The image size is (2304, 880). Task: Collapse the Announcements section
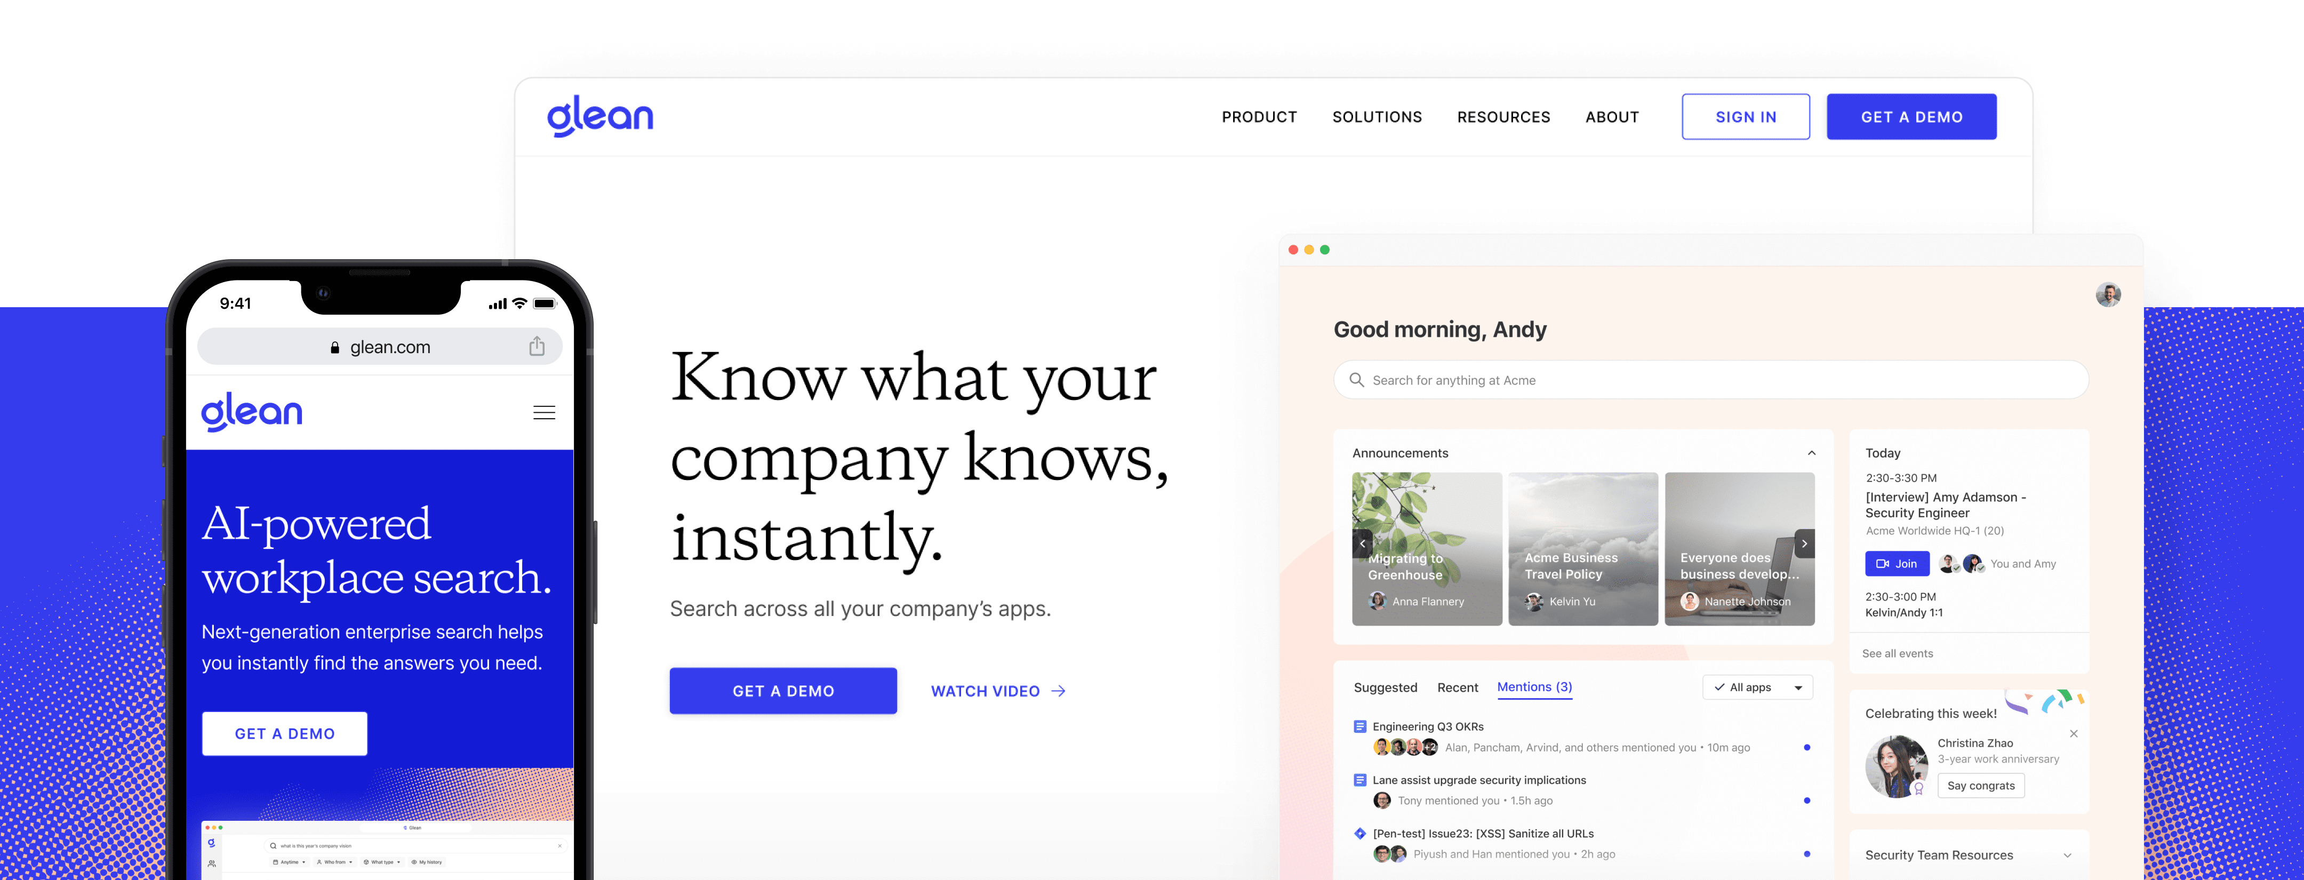tap(1811, 453)
